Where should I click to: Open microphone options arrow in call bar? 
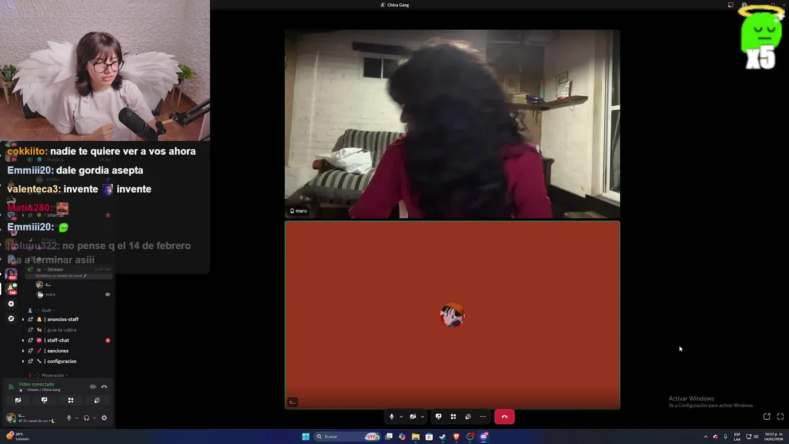[x=401, y=417]
